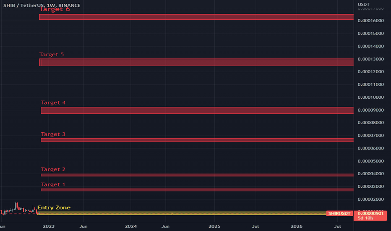Click the Target 3 red zone bar
This screenshot has height=231, width=391.
pos(197,140)
